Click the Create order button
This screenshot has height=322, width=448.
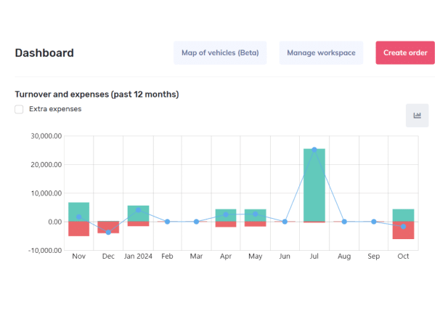pos(405,52)
